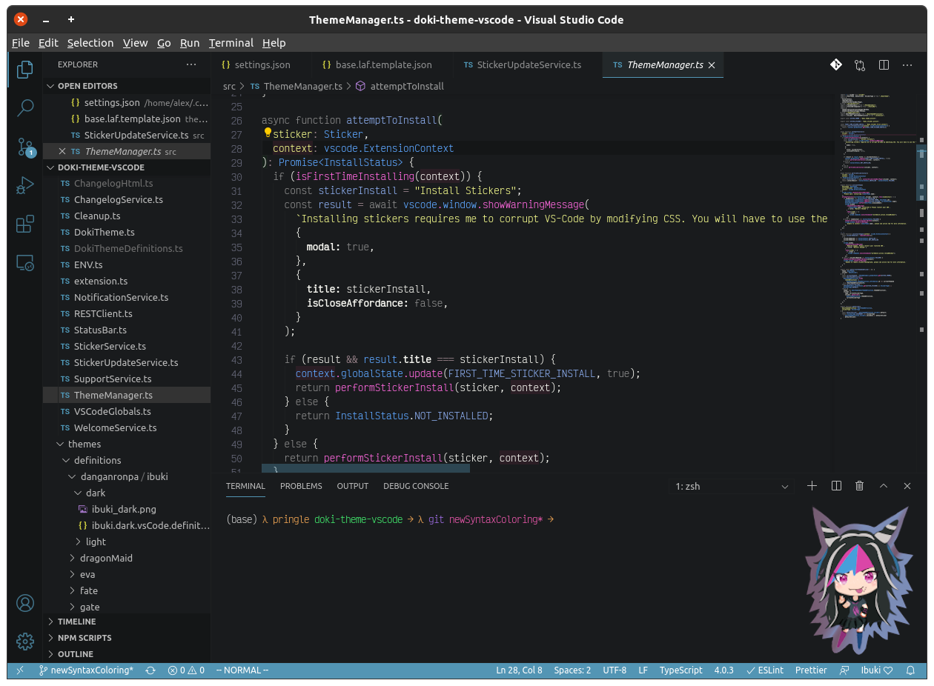This screenshot has height=686, width=934.
Task: Open errors and warnings count in status bar
Action: click(186, 670)
